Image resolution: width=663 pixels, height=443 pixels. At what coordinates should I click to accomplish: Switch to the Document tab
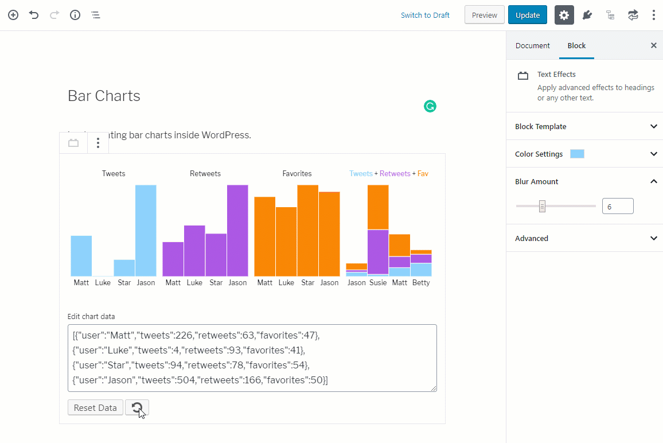point(532,45)
